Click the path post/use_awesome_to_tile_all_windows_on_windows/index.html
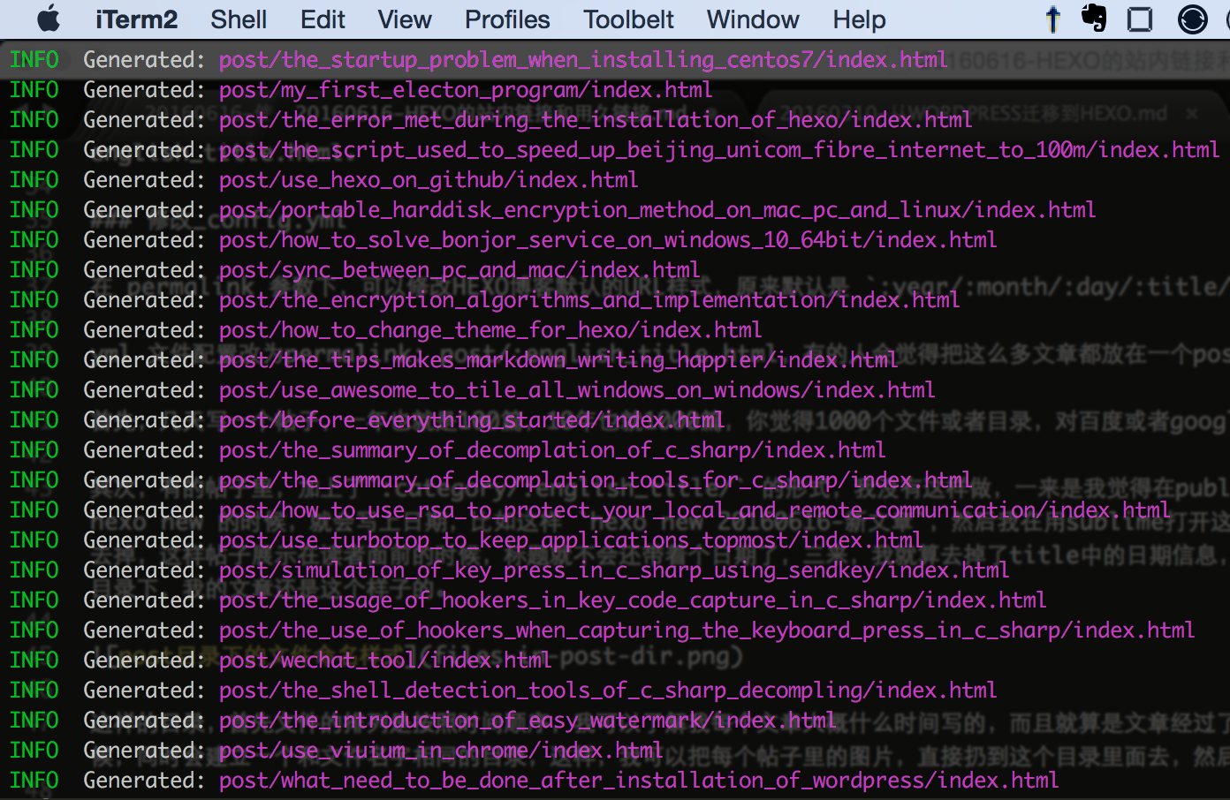This screenshot has height=800, width=1230. (x=577, y=390)
